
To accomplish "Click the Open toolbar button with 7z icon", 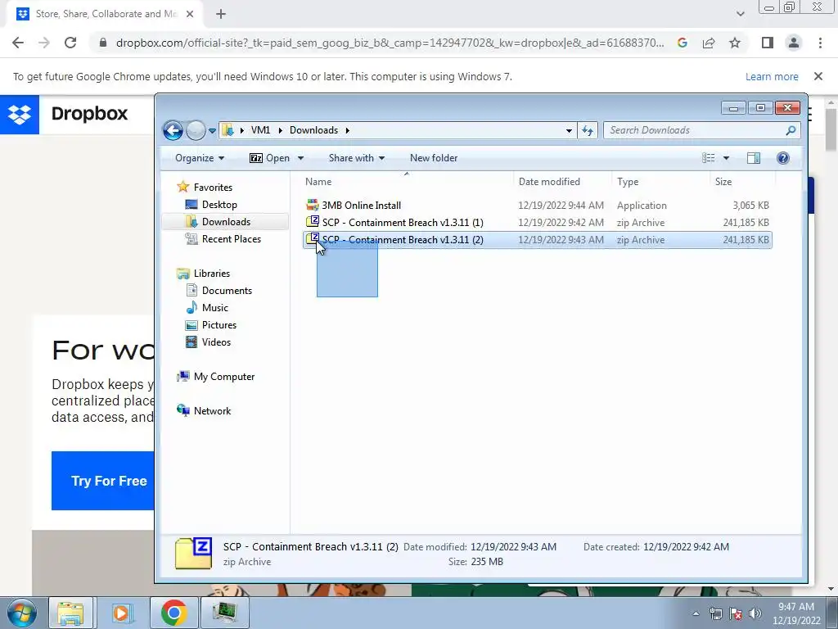I will coord(270,158).
